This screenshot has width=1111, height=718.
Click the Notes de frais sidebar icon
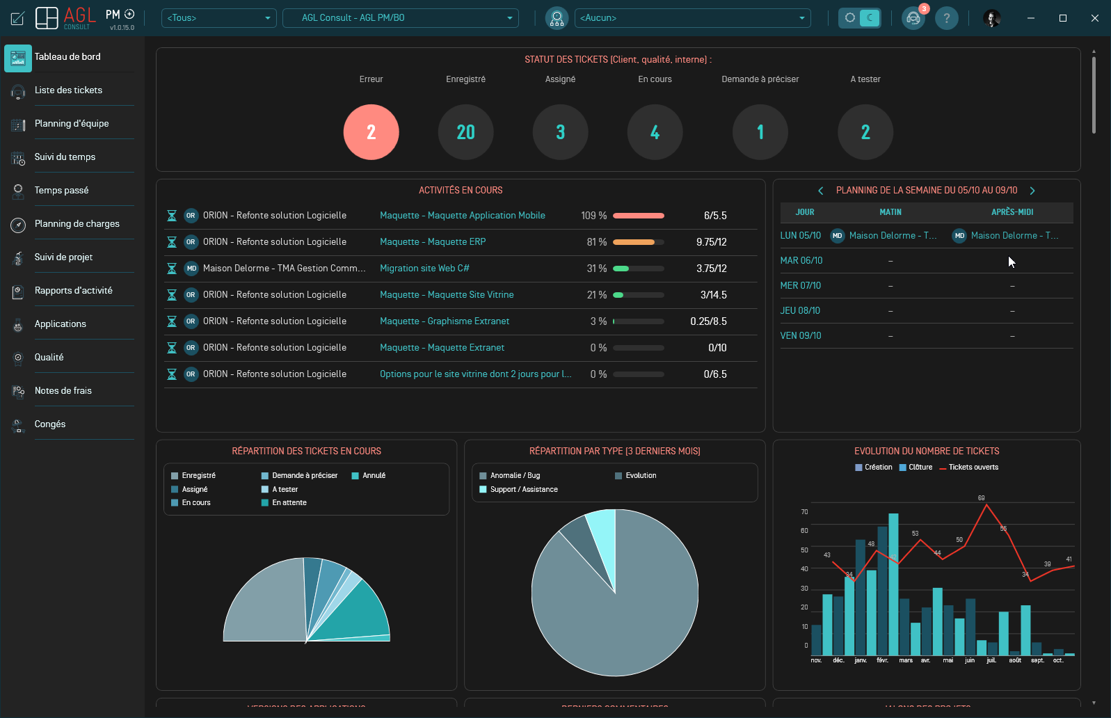tap(18, 391)
